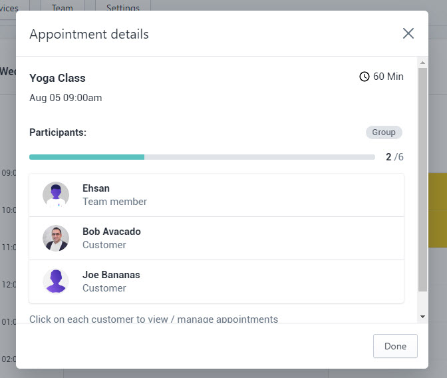Viewport: 447px width, 378px height.
Task: Click the 60 Min duration label
Action: (x=388, y=77)
